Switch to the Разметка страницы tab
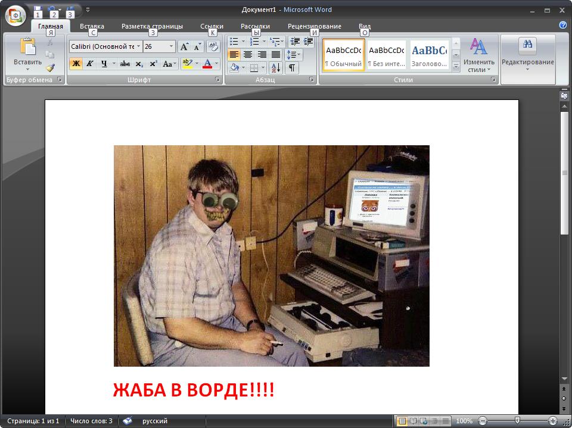 pyautogui.click(x=152, y=26)
